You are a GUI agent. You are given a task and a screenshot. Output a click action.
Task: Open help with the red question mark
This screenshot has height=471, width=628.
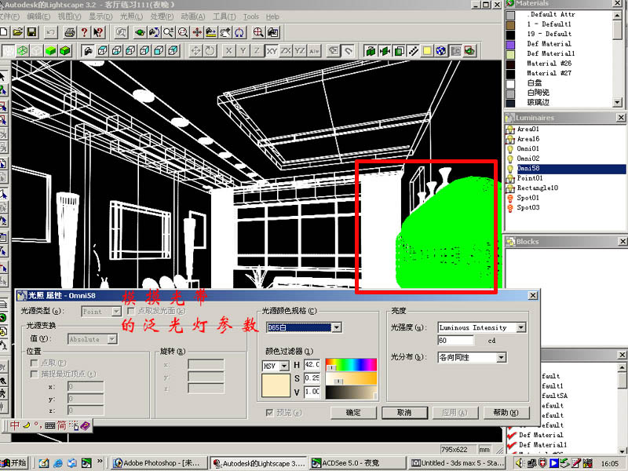point(84,32)
